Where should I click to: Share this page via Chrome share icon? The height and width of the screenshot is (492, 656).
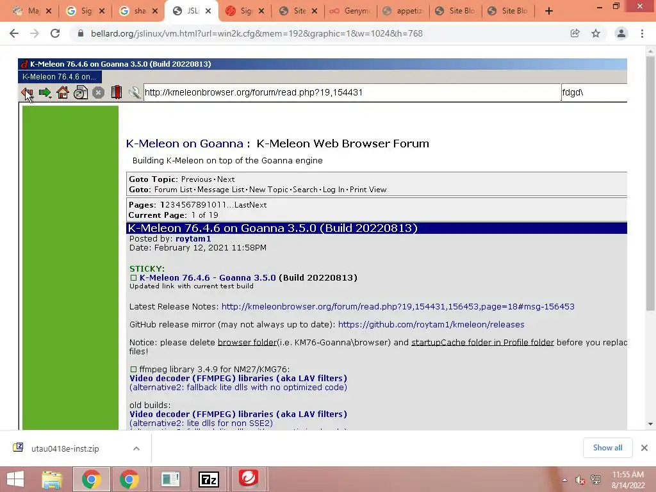click(575, 33)
